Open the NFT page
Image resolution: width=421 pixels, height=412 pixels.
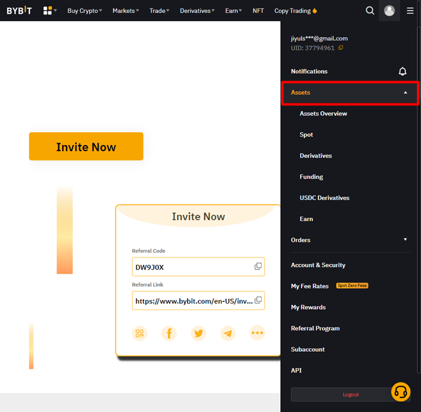coord(258,11)
